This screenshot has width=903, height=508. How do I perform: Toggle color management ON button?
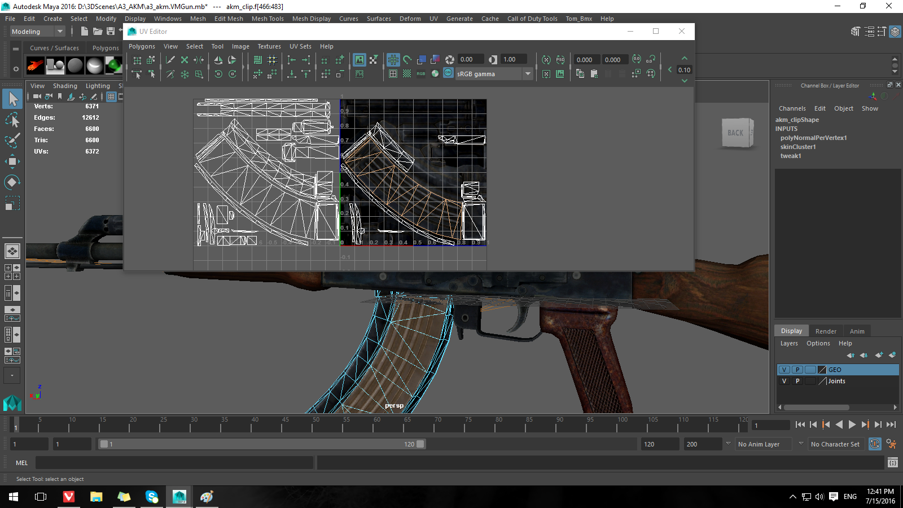pyautogui.click(x=448, y=73)
